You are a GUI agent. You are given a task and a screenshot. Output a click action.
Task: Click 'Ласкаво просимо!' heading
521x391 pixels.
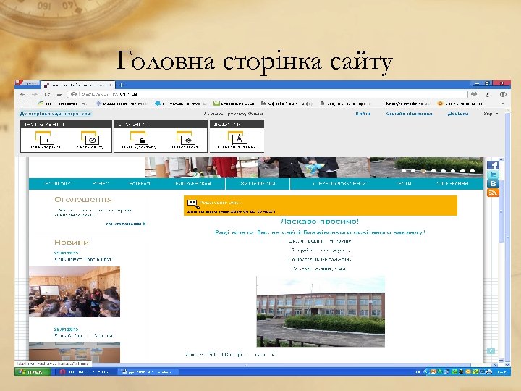[x=320, y=222]
